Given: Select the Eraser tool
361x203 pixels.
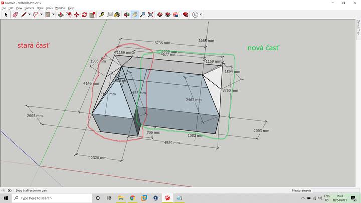Looking at the screenshot, I should point(14,15).
